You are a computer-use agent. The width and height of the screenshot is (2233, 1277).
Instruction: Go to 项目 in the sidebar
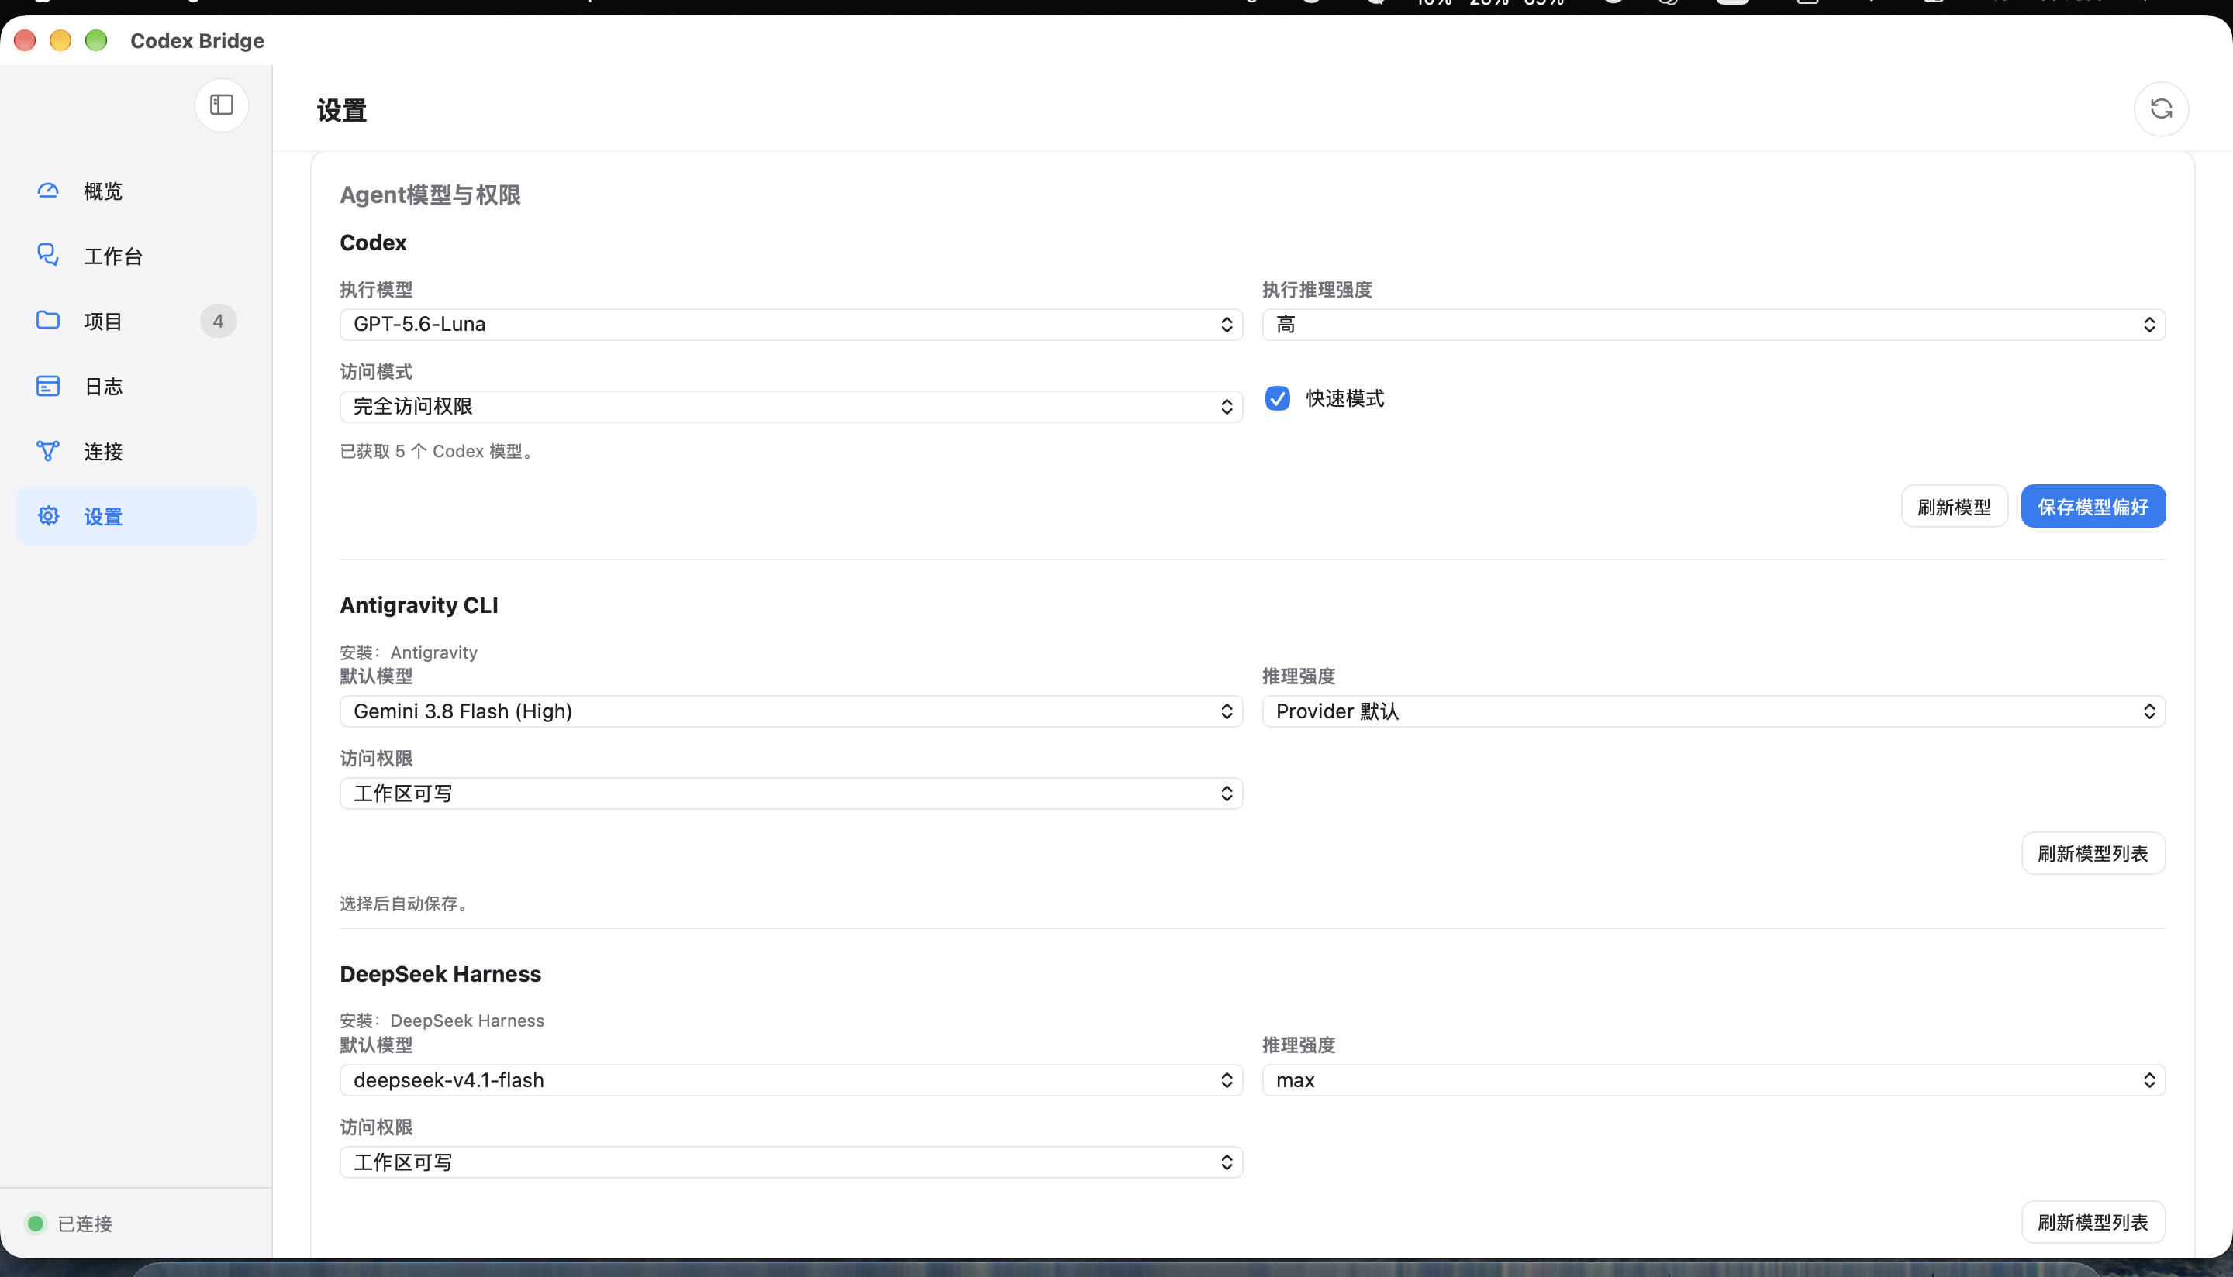click(135, 321)
